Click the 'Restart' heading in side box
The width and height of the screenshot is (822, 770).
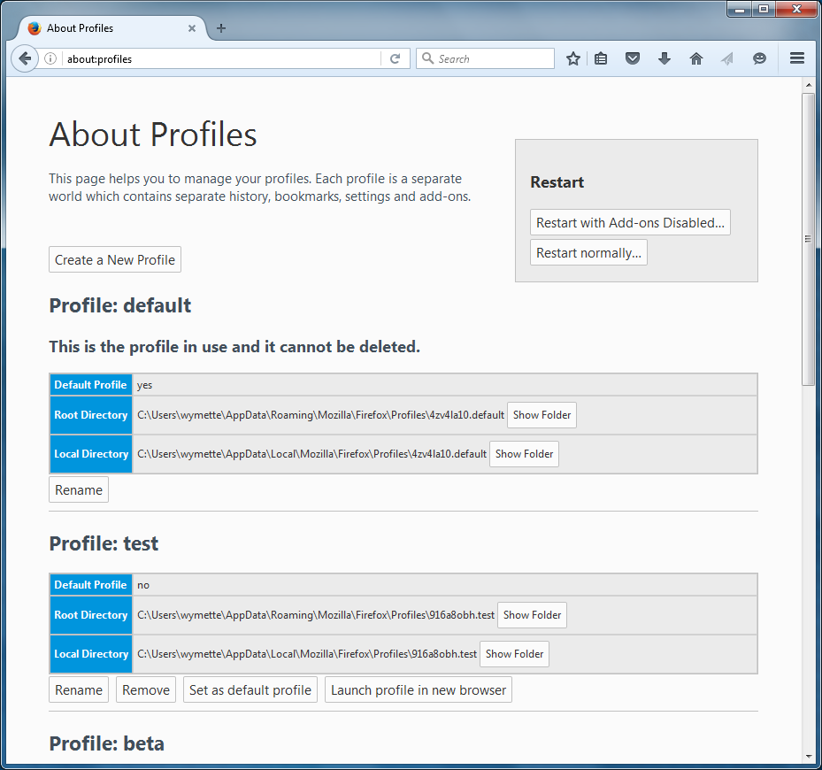click(557, 182)
